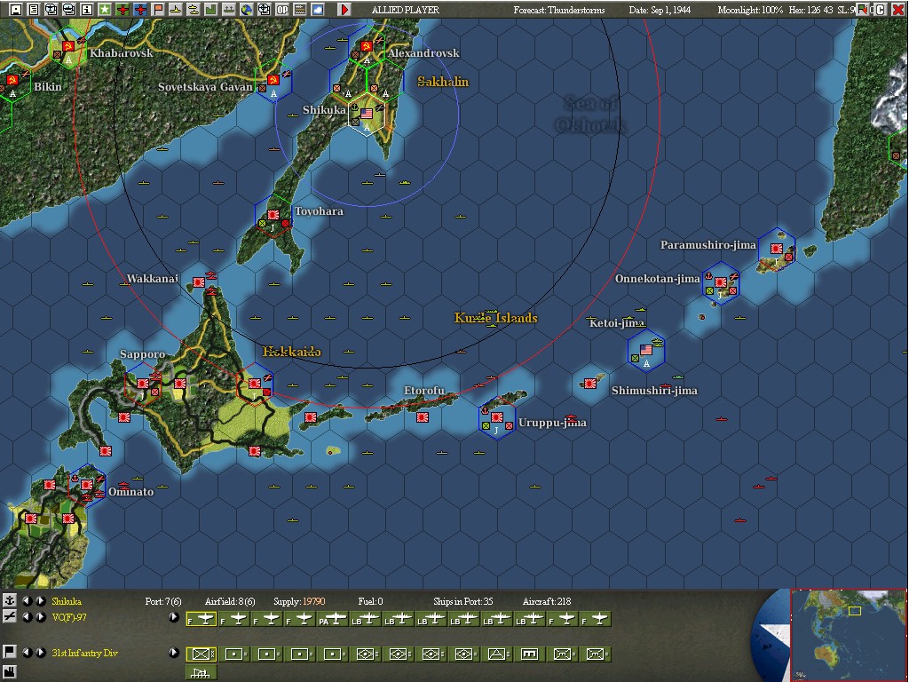Image resolution: width=909 pixels, height=682 pixels.
Task: Select the last F fighter squadron icon
Action: click(x=595, y=619)
